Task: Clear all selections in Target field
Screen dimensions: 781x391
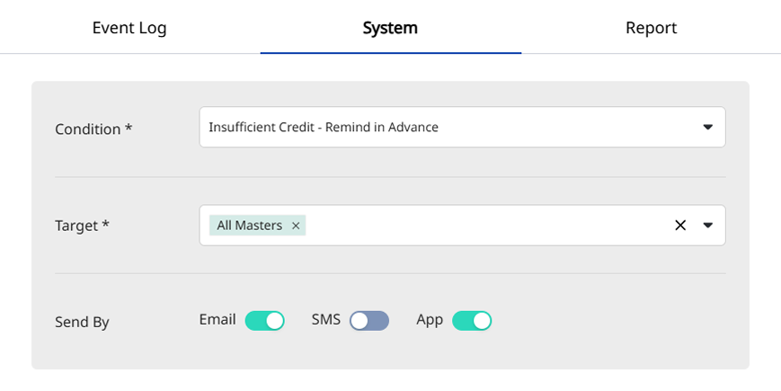Action: pos(680,226)
